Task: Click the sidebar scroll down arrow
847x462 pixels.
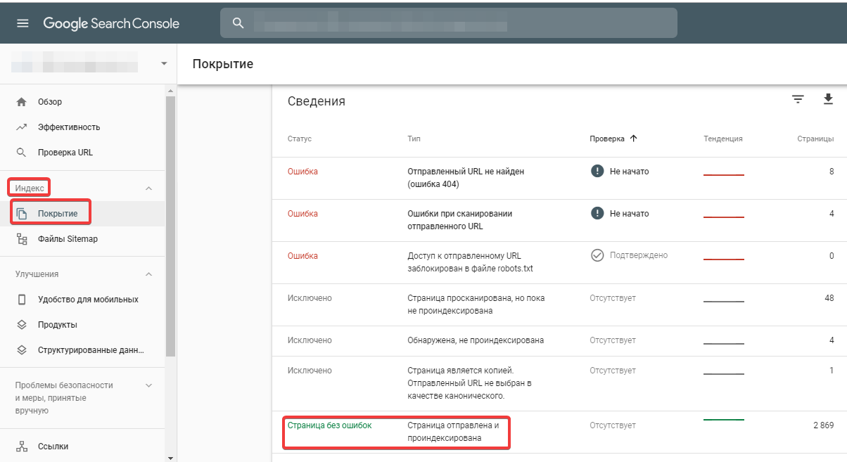Action: [x=170, y=457]
